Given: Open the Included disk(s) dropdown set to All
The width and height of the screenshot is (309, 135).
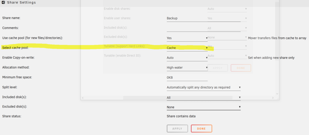Looking at the screenshot, I should coord(204,97).
